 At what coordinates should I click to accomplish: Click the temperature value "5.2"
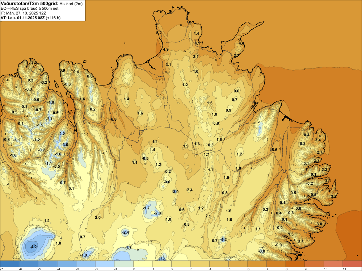(x=159, y=33)
